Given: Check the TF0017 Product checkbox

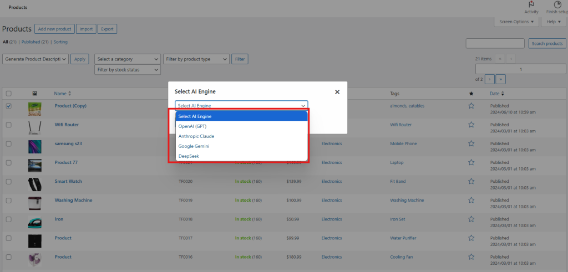Looking at the screenshot, I should pyautogui.click(x=9, y=238).
